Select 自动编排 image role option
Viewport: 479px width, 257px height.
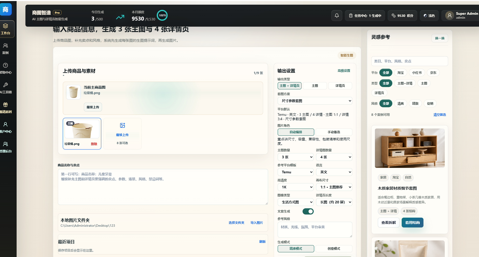(296, 132)
